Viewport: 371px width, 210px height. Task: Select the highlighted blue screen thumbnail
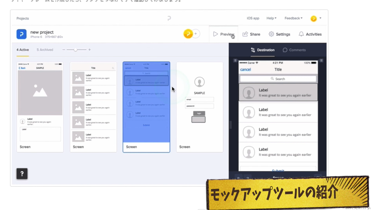[147, 107]
